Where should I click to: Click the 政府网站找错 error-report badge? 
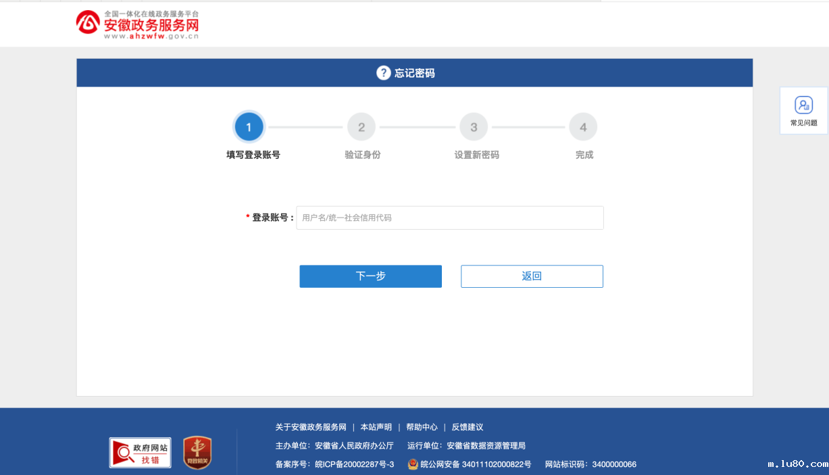click(x=139, y=452)
